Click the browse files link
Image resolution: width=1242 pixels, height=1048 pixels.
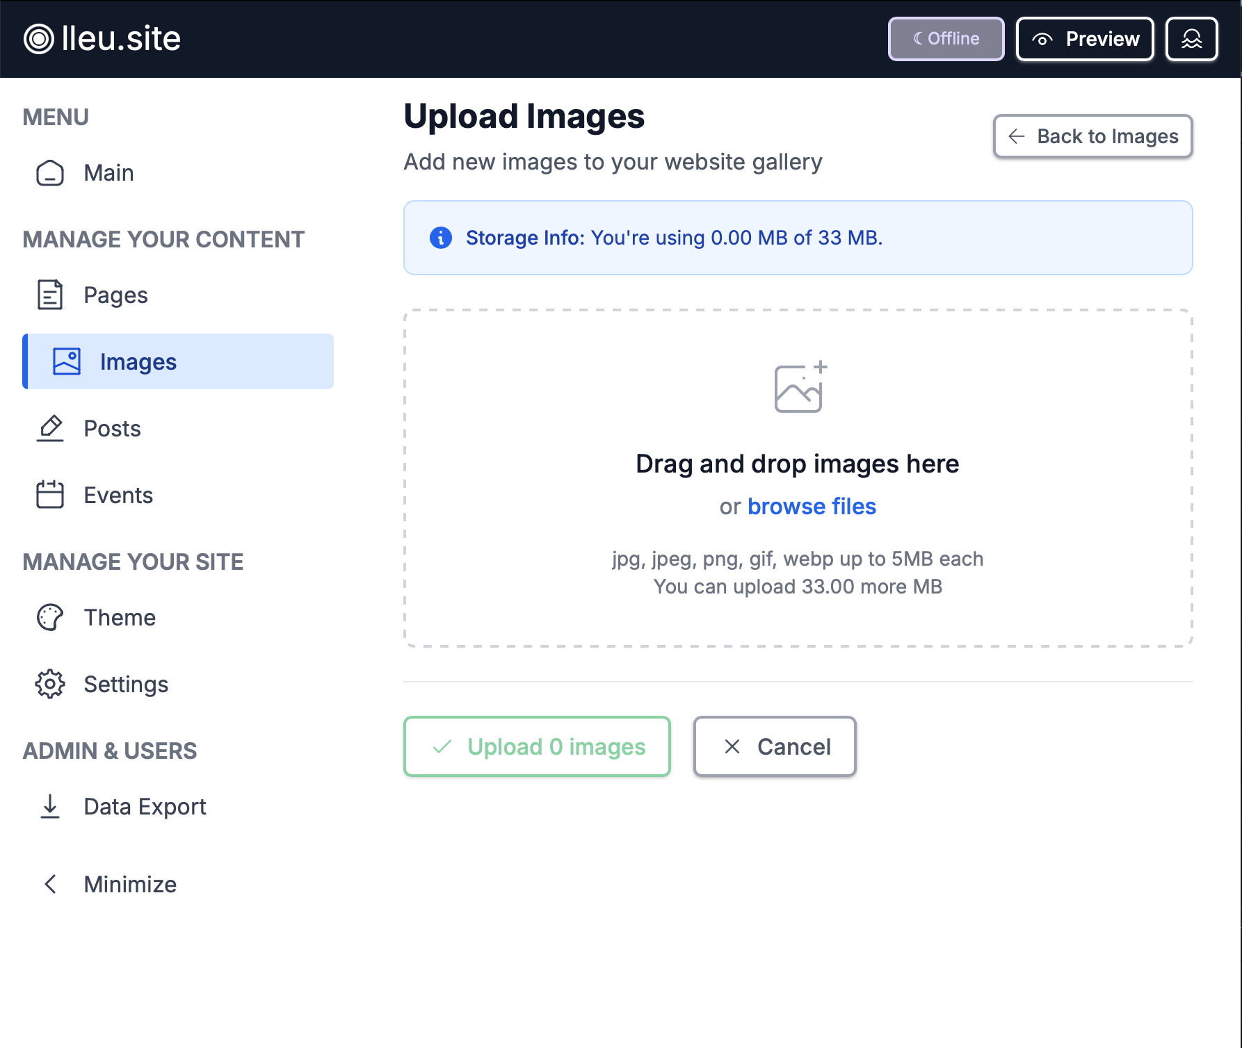[812, 507]
